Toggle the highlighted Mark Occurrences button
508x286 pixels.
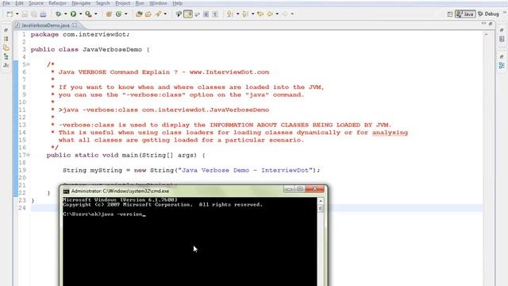point(188,14)
